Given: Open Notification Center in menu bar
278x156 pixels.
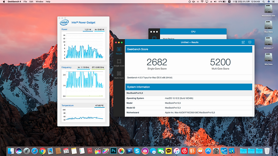Looking at the screenshot, I should pos(274,2).
